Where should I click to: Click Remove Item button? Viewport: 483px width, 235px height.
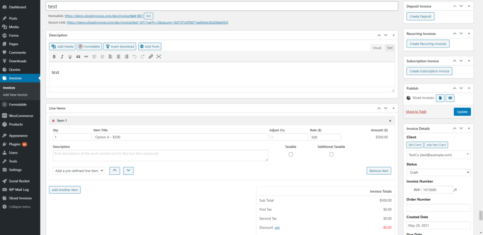tap(379, 170)
